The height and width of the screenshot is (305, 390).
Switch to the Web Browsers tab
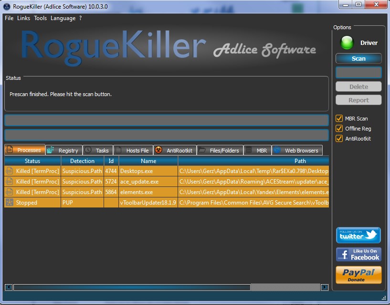click(x=297, y=150)
